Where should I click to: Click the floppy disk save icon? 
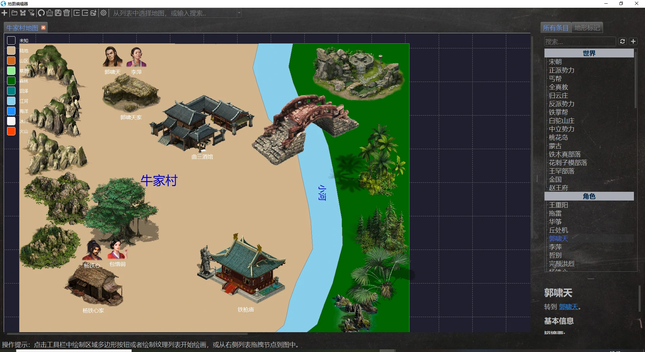(x=58, y=13)
